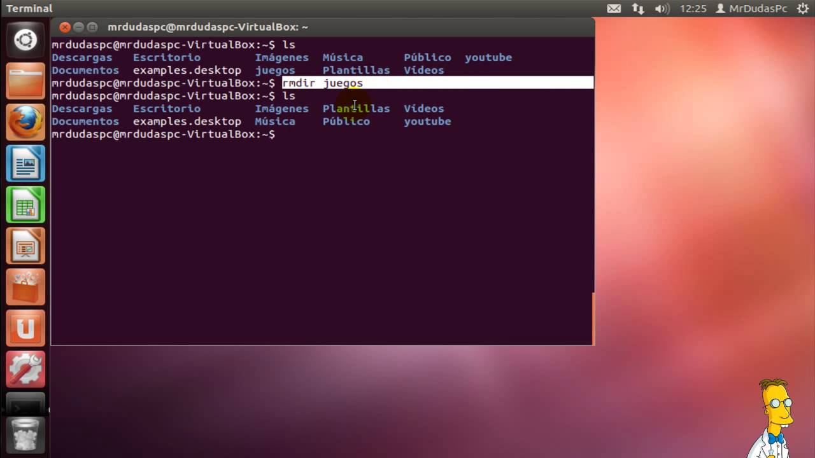Click 'Público' in the listing after rmdir
The height and width of the screenshot is (458, 815).
[x=346, y=121]
